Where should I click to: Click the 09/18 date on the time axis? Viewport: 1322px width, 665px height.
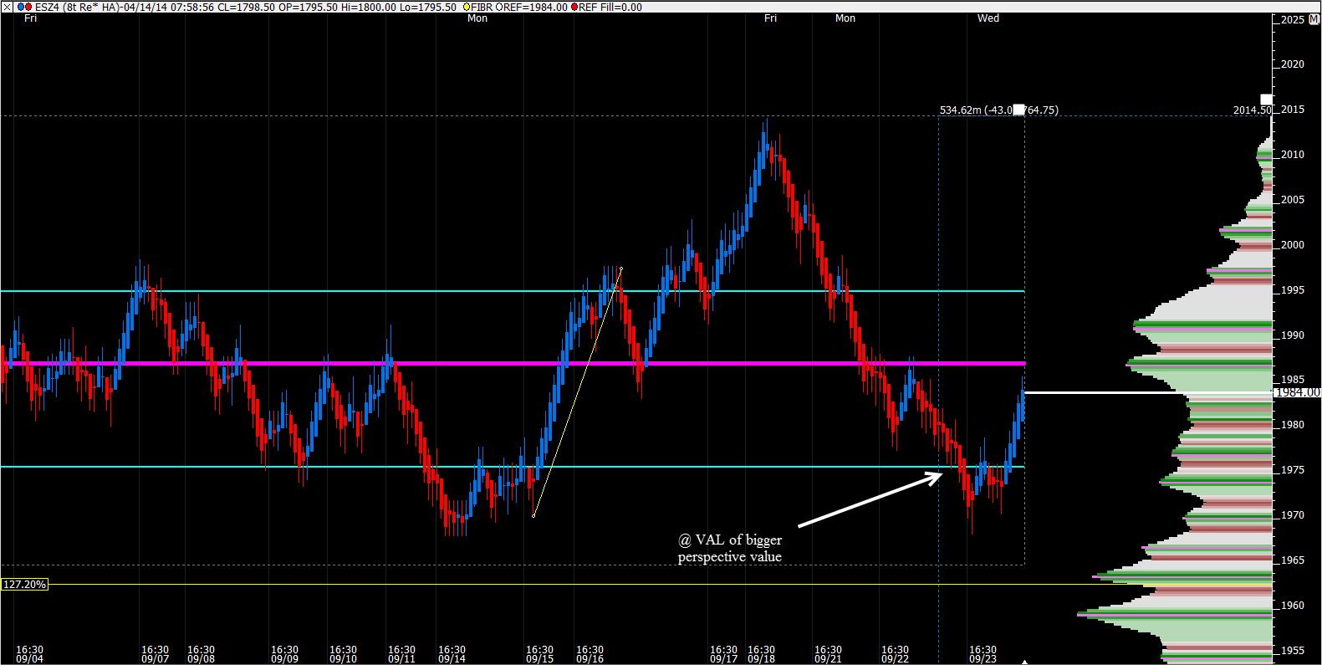[761, 659]
